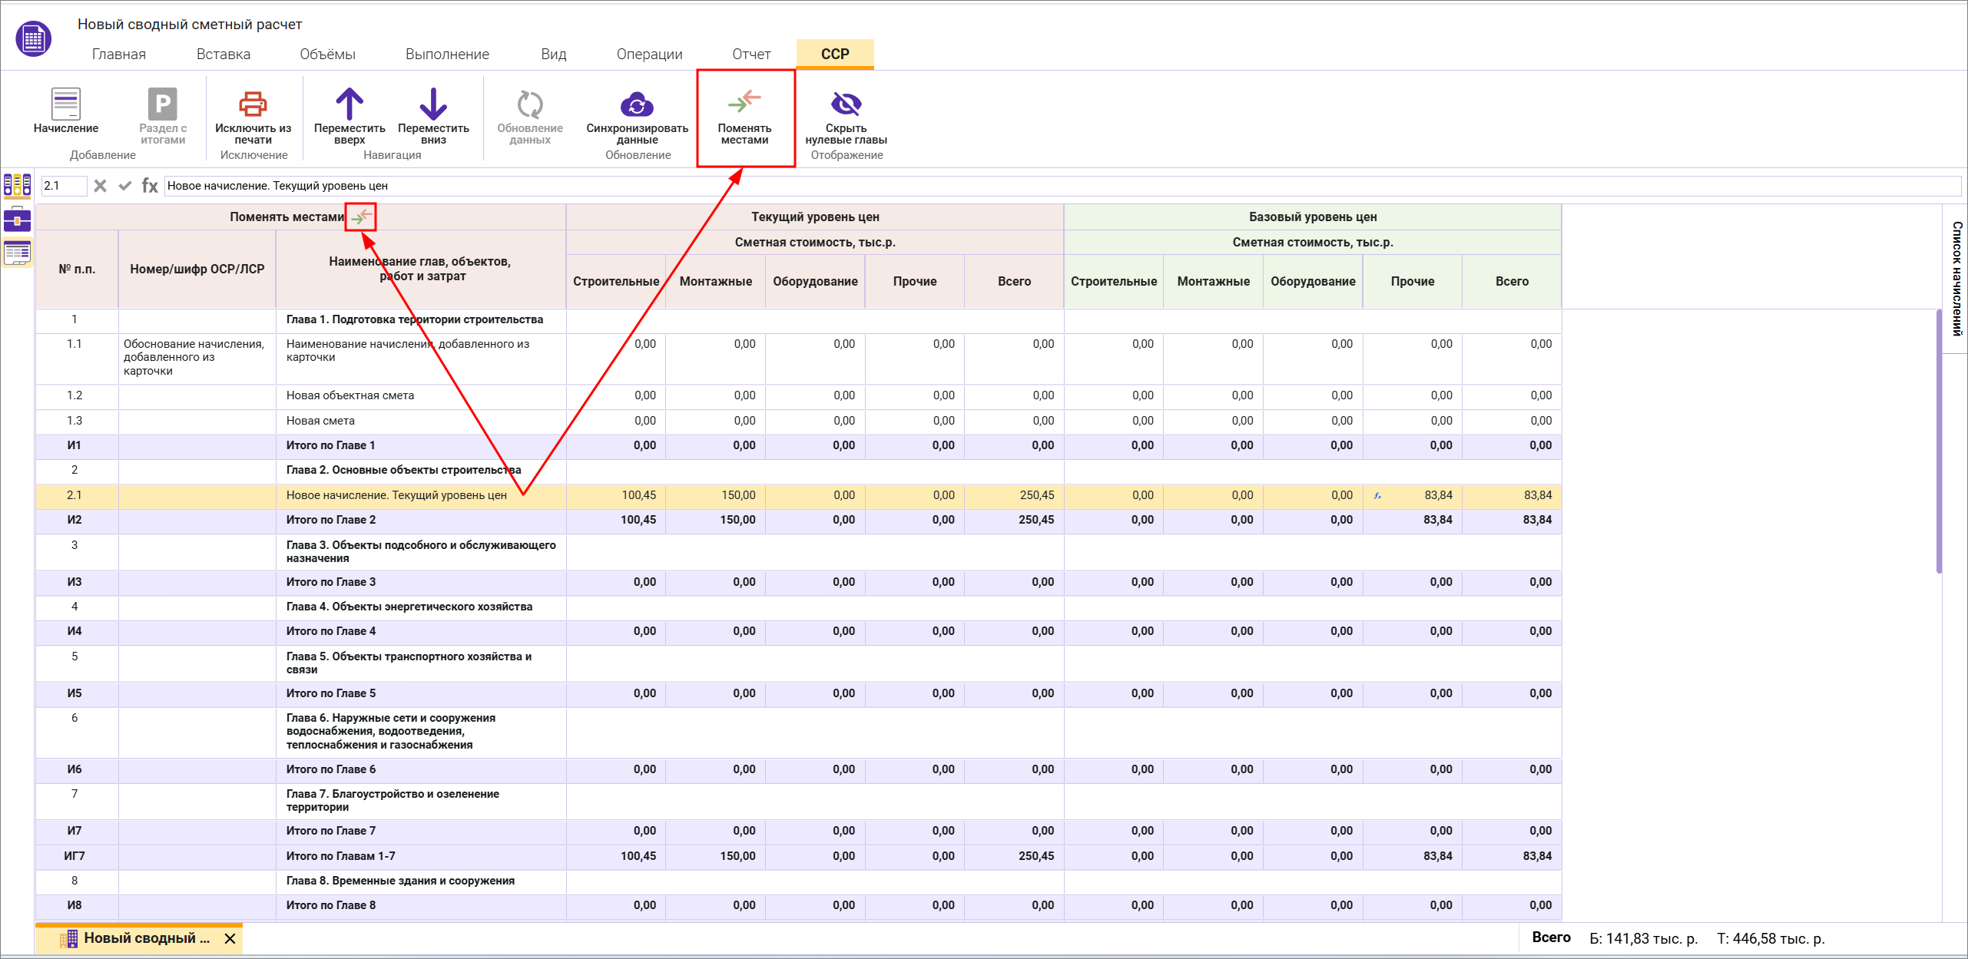Image resolution: width=1968 pixels, height=959 pixels.
Task: Click Синхронизировать данные cloud icon
Action: pos(636,104)
